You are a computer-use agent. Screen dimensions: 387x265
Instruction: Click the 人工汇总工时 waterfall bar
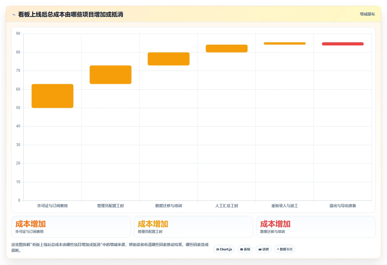[x=227, y=49]
